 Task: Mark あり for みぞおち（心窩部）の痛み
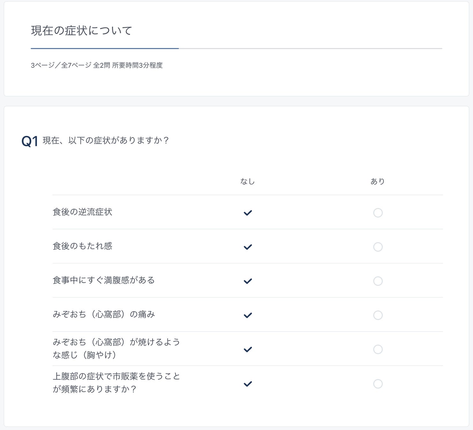pos(378,315)
